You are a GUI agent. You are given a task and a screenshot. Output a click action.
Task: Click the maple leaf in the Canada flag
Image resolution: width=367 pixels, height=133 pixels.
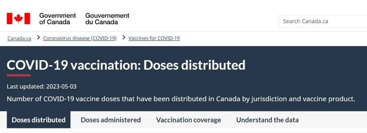(18, 18)
